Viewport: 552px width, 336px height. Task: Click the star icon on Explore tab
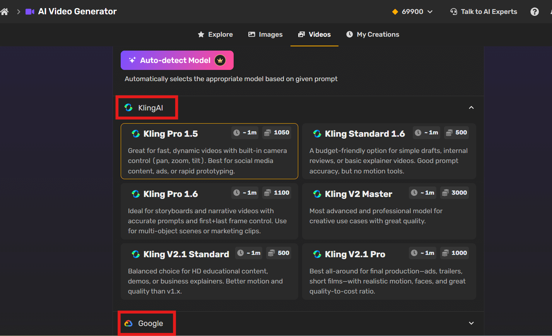pyautogui.click(x=201, y=34)
